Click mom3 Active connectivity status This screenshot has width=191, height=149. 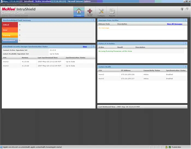[146, 79]
